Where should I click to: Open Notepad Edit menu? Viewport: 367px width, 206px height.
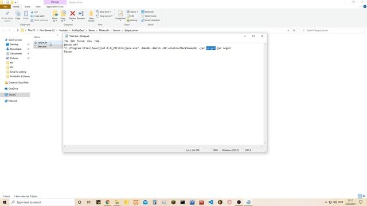(x=73, y=41)
